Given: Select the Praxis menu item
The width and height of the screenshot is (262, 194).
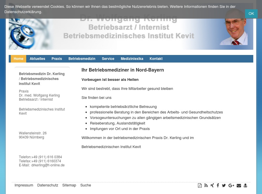Looking at the screenshot, I should [56, 58].
